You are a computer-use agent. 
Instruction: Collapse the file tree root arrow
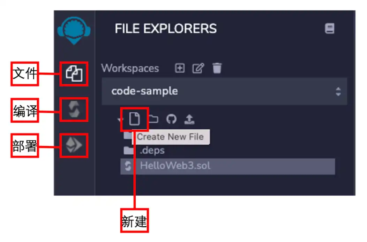click(x=120, y=120)
